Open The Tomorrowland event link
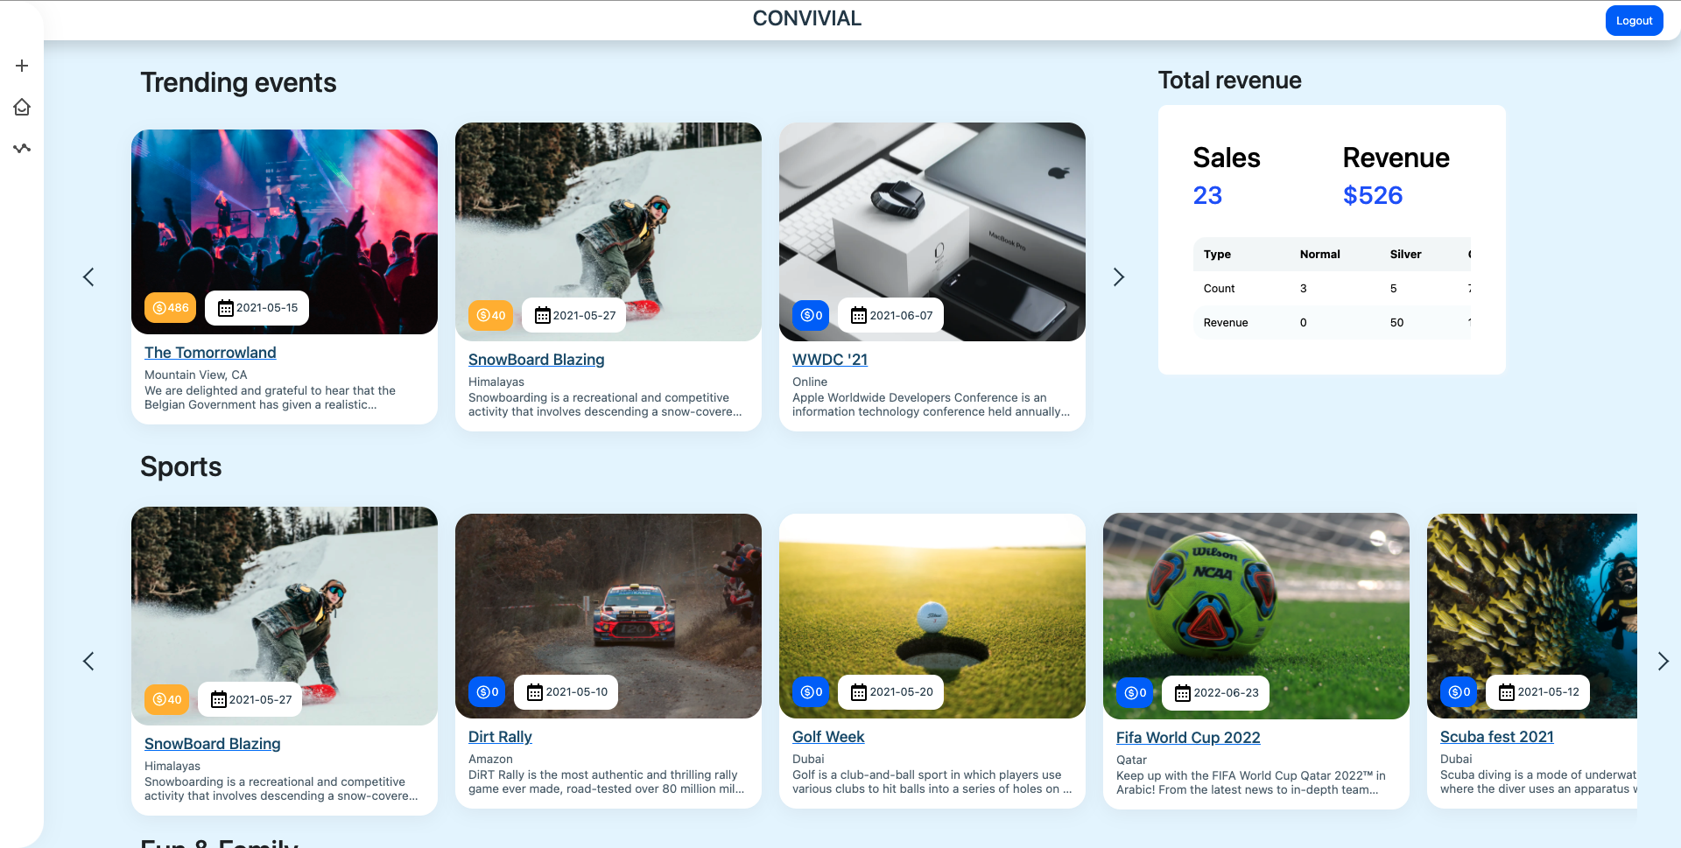The image size is (1681, 848). [x=210, y=353]
